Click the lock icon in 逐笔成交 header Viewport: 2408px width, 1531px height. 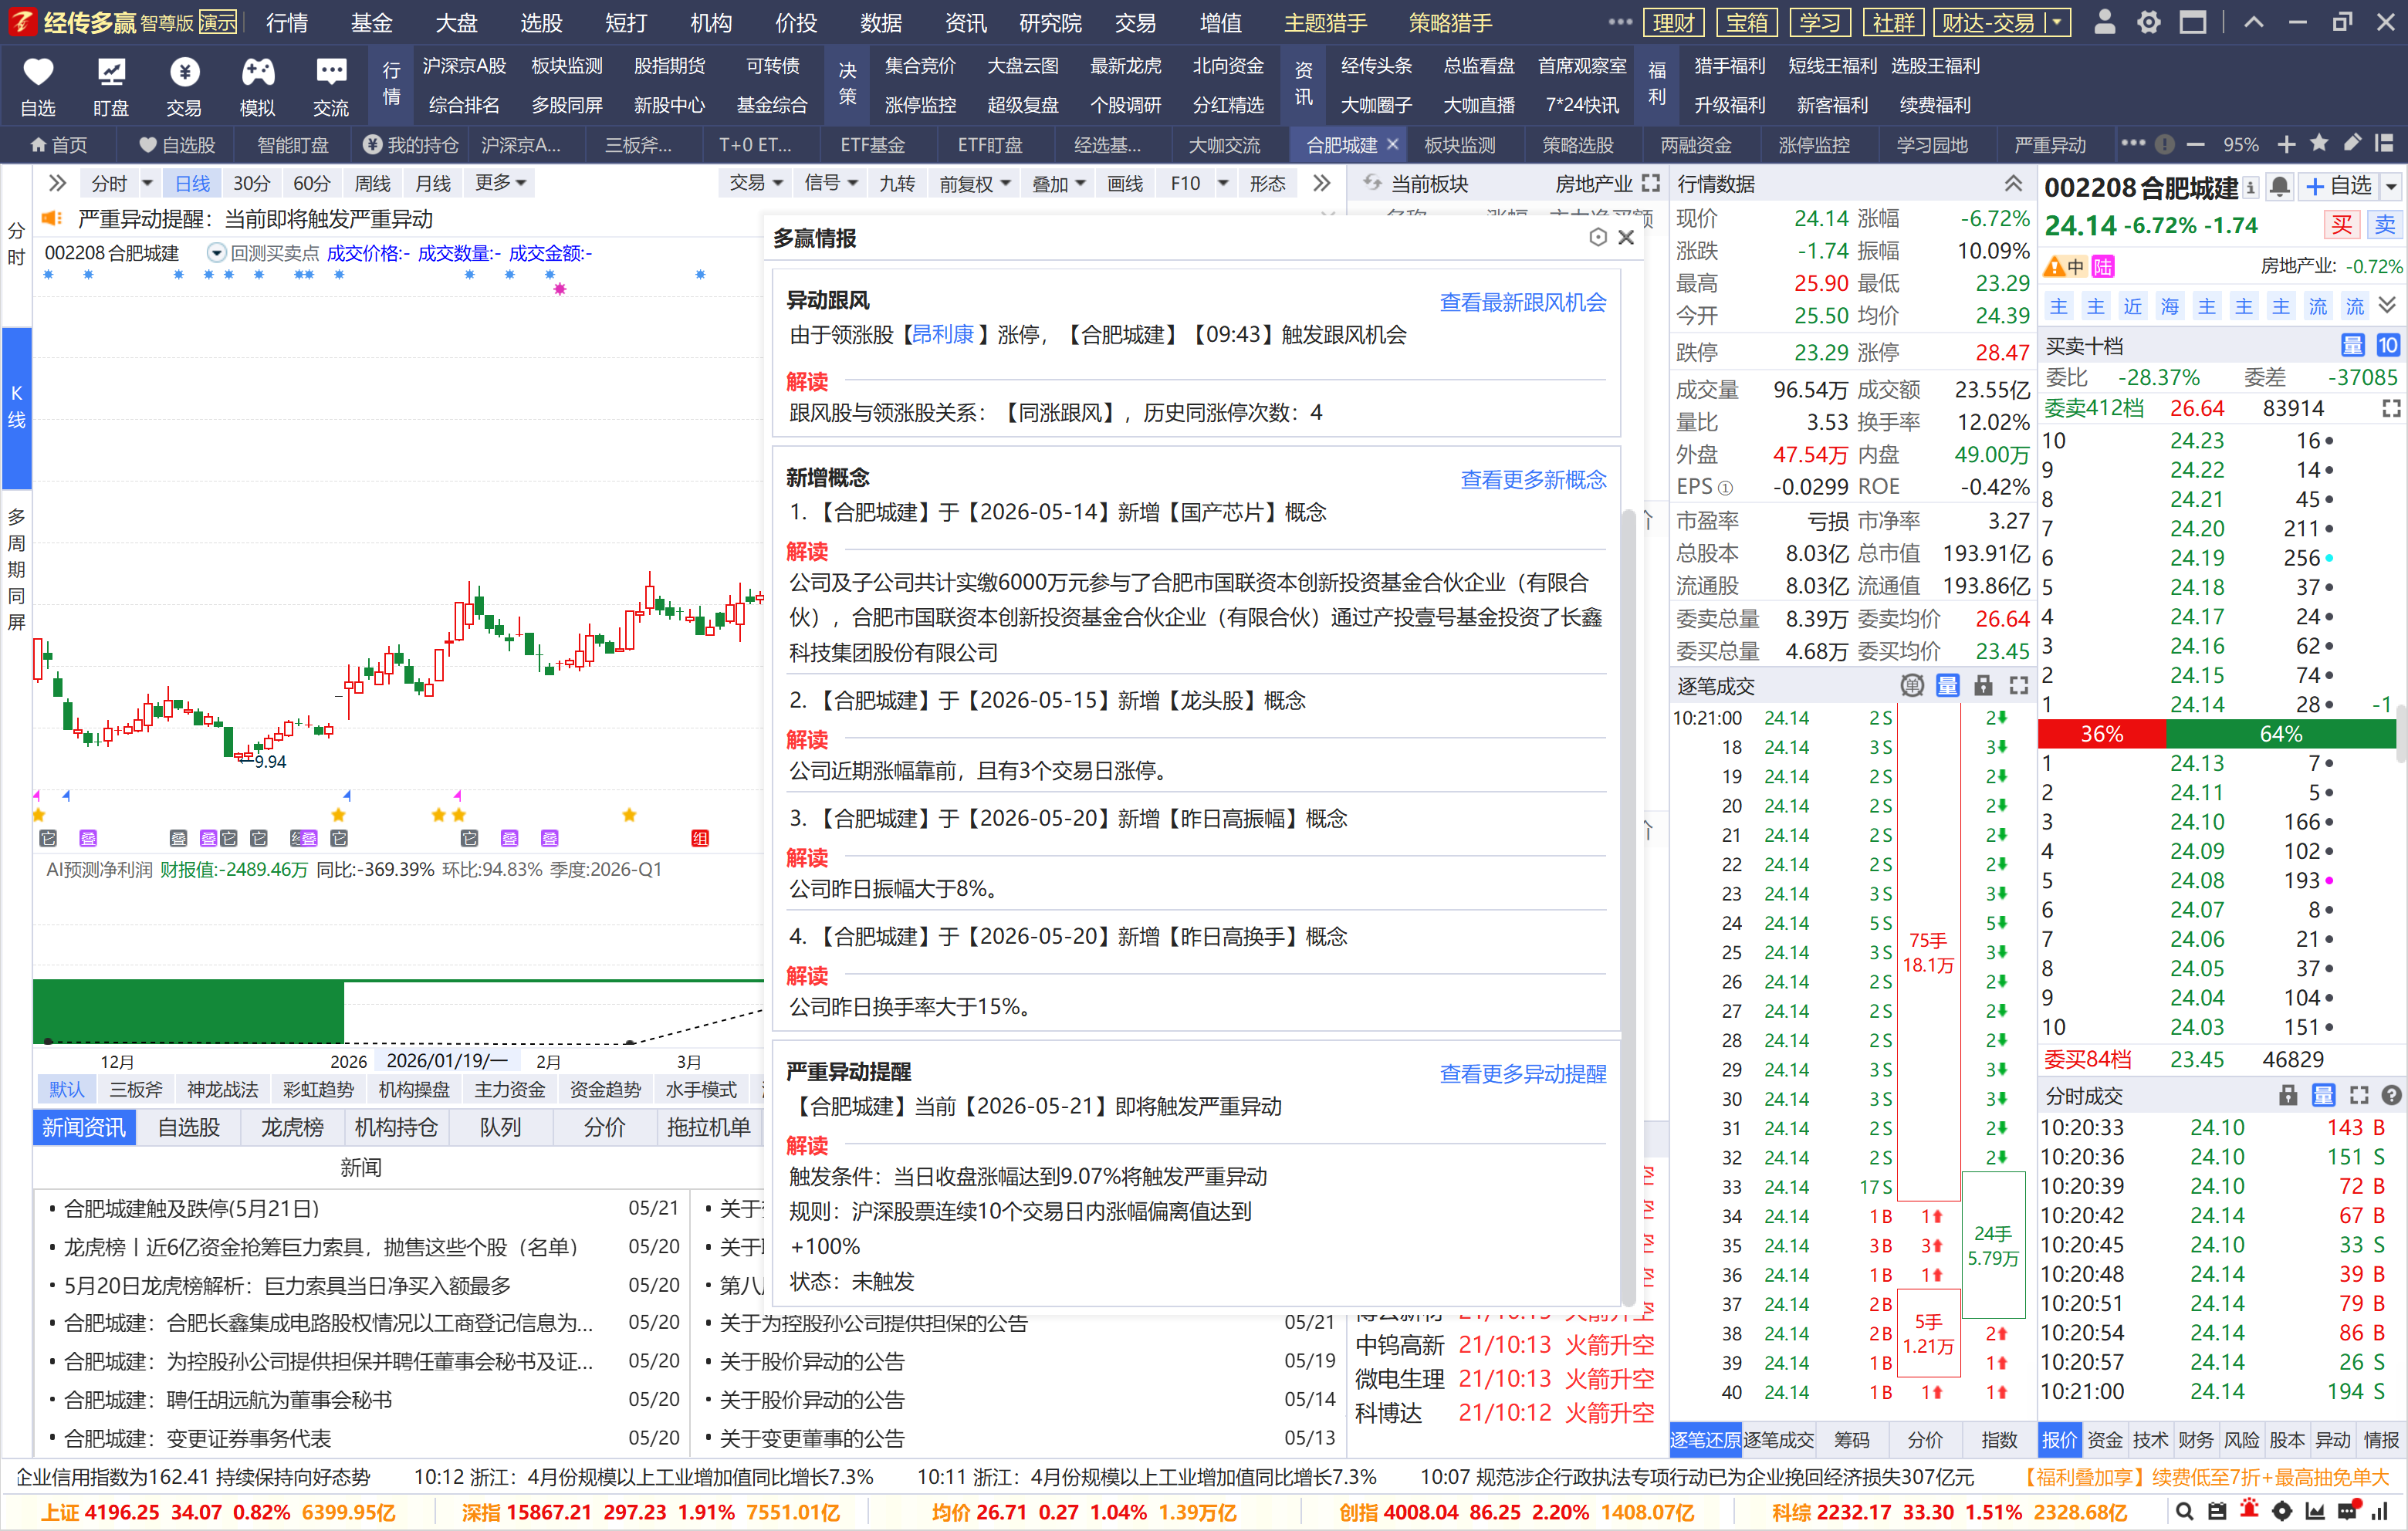tap(1983, 685)
